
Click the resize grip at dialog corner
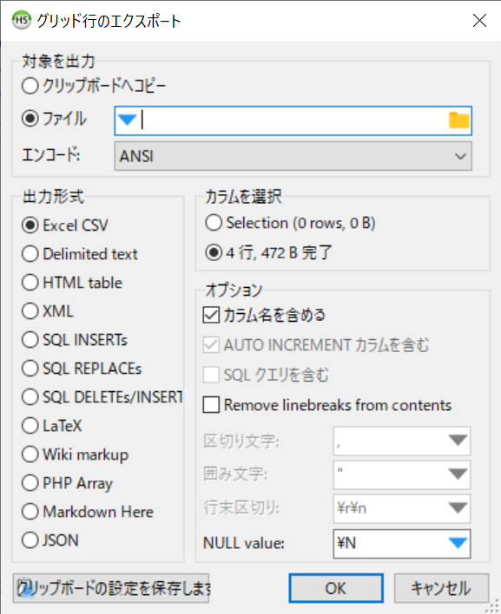tap(493, 606)
